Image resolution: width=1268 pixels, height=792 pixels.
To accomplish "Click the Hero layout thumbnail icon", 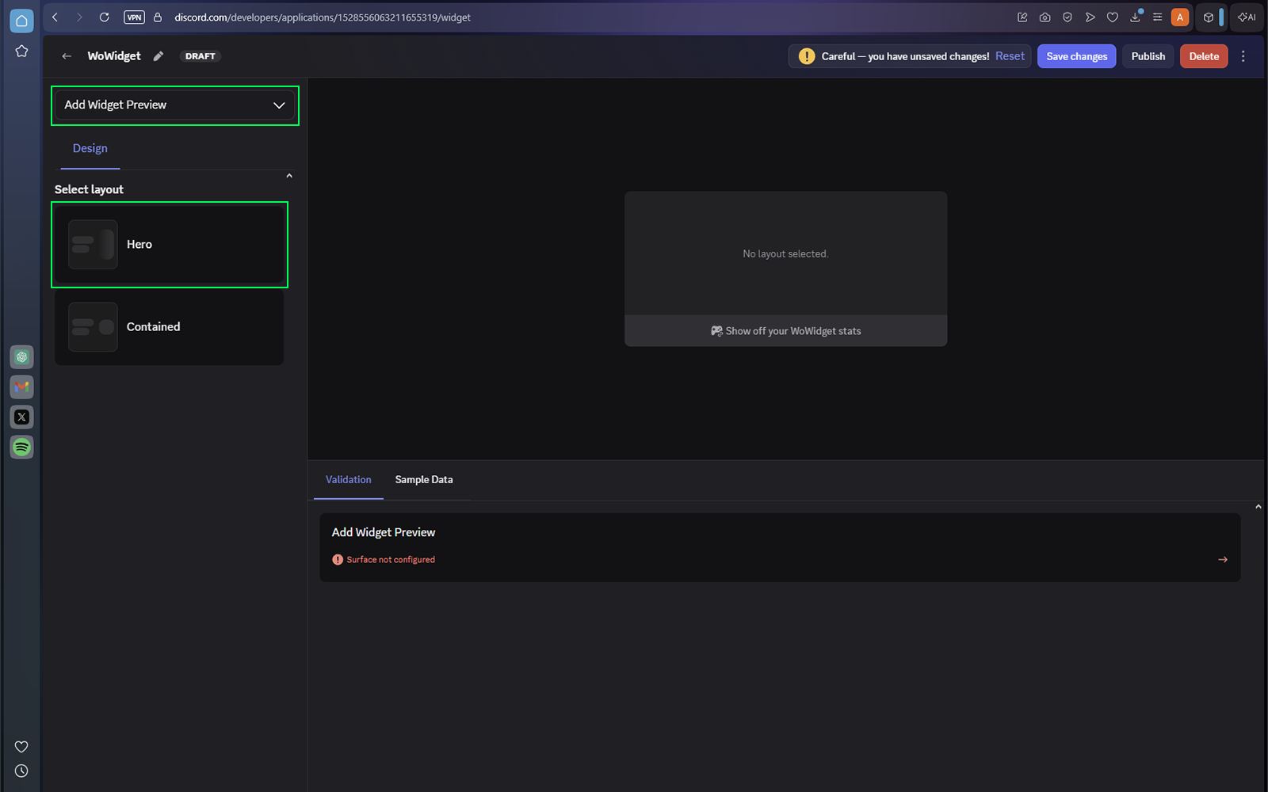I will point(93,245).
